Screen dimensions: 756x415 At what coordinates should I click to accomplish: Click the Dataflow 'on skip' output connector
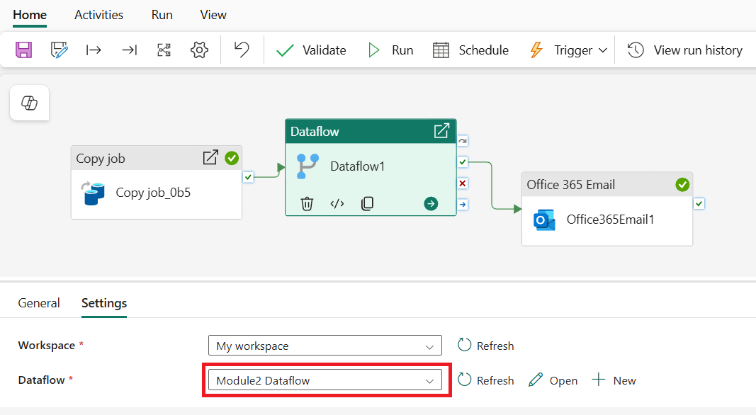pos(463,141)
